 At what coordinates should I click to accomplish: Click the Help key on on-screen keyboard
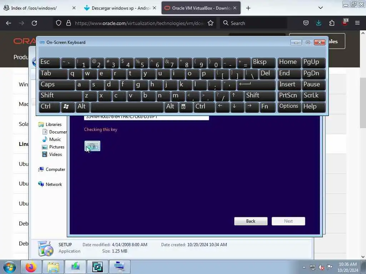[313, 107]
